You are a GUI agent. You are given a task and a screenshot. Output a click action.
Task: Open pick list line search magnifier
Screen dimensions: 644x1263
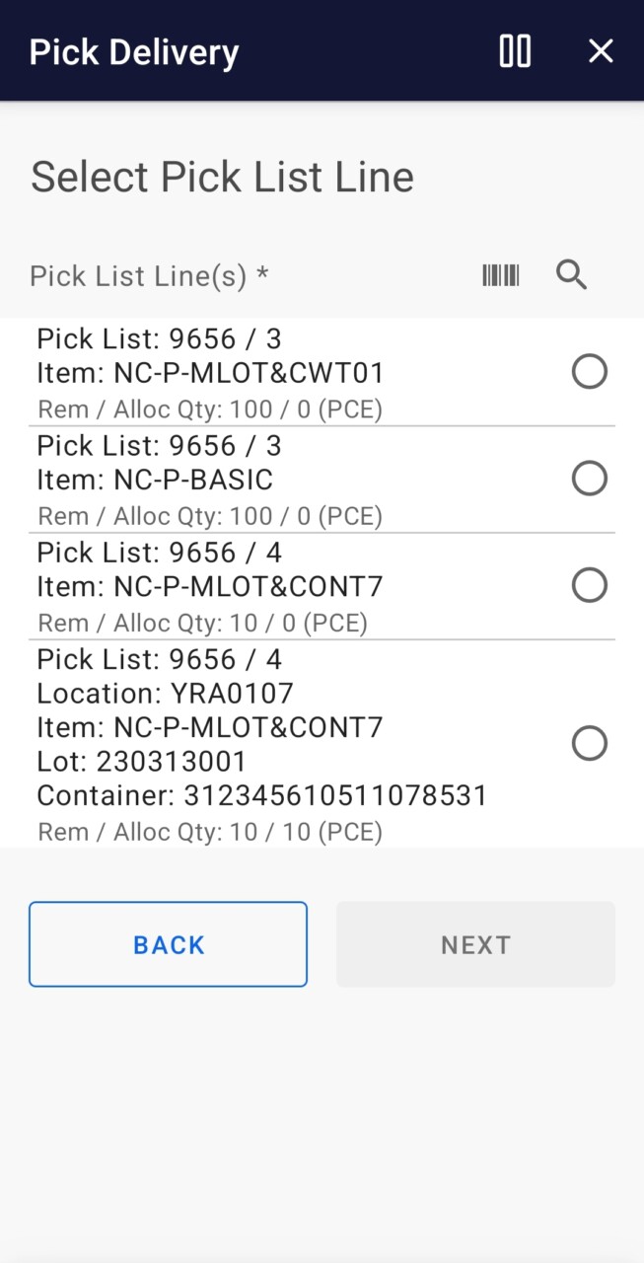pos(572,275)
